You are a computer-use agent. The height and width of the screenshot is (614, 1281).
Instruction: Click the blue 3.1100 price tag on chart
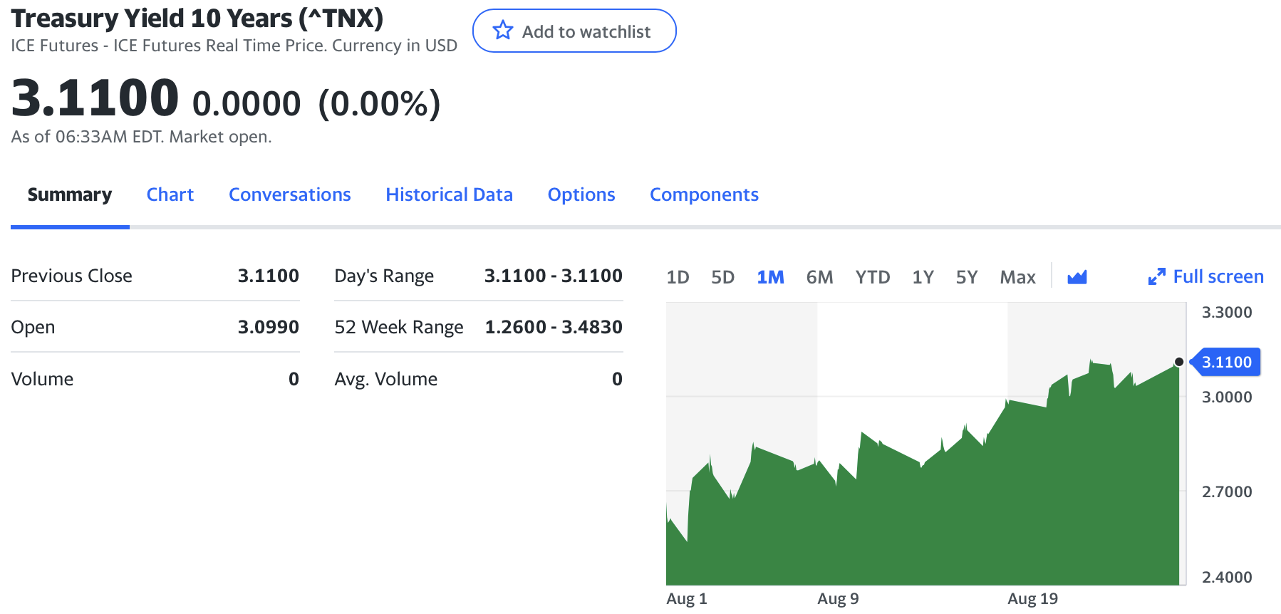click(x=1225, y=362)
